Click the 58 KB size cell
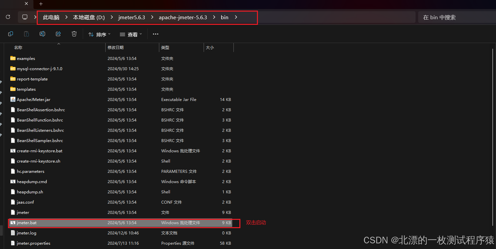Screen dimensions: 496x249 click(225, 243)
